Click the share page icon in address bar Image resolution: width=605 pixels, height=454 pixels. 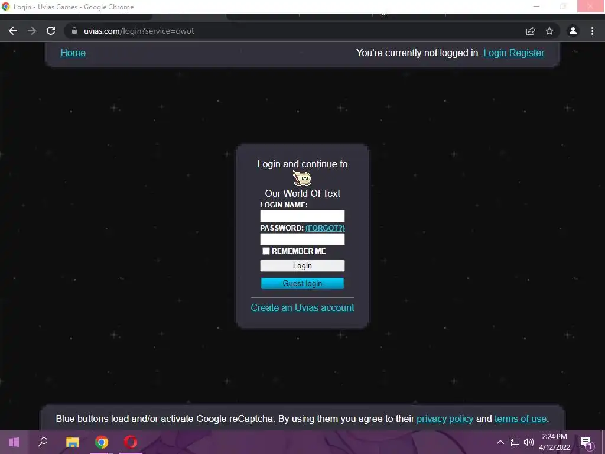tap(531, 31)
